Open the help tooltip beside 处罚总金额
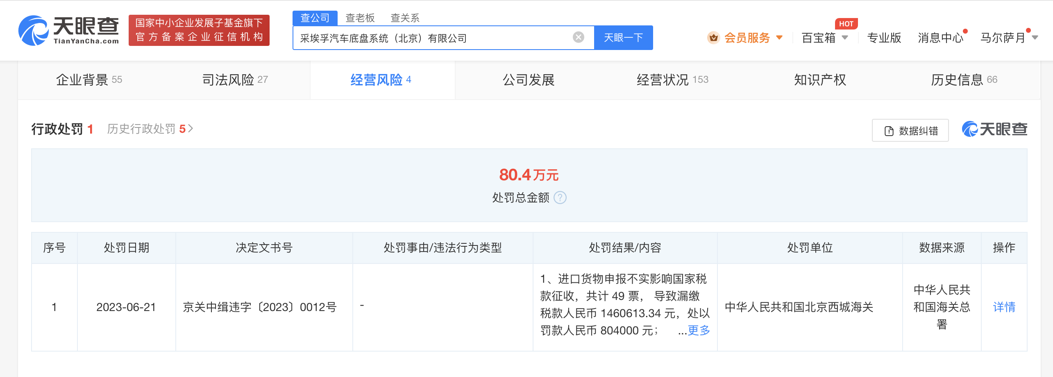This screenshot has width=1053, height=377. tap(561, 198)
